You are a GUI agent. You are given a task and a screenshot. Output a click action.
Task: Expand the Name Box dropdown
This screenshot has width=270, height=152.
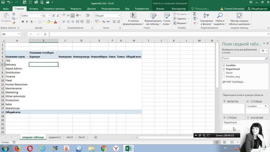[x=19, y=34]
